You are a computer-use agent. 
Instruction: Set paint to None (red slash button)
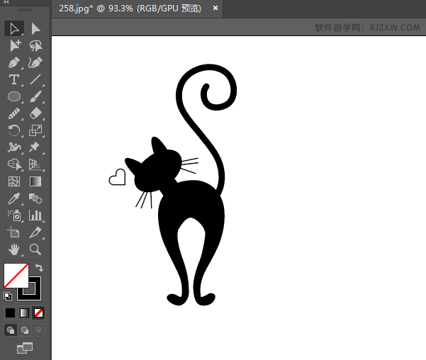point(39,313)
